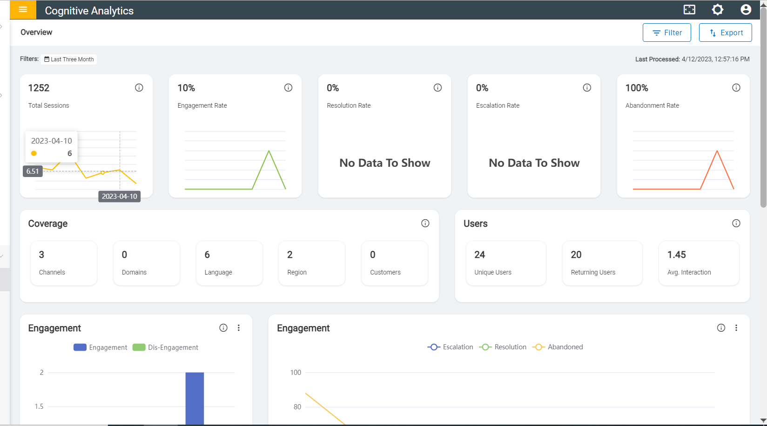Click the Filter button
Screen dimensions: 767x426
tap(667, 33)
